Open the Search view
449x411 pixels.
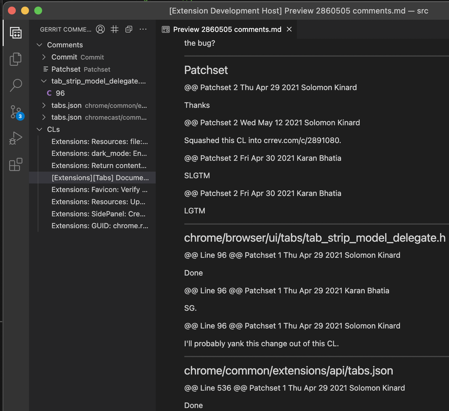point(15,85)
